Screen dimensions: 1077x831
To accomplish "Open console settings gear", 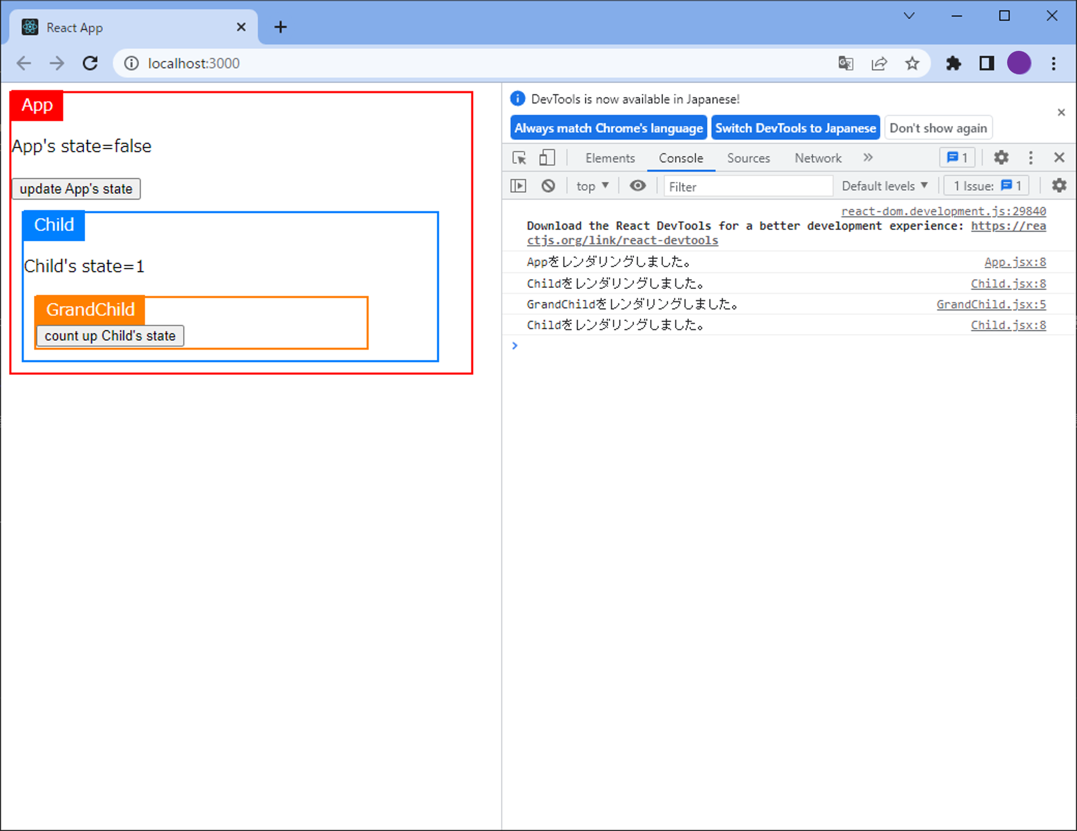I will point(1058,186).
